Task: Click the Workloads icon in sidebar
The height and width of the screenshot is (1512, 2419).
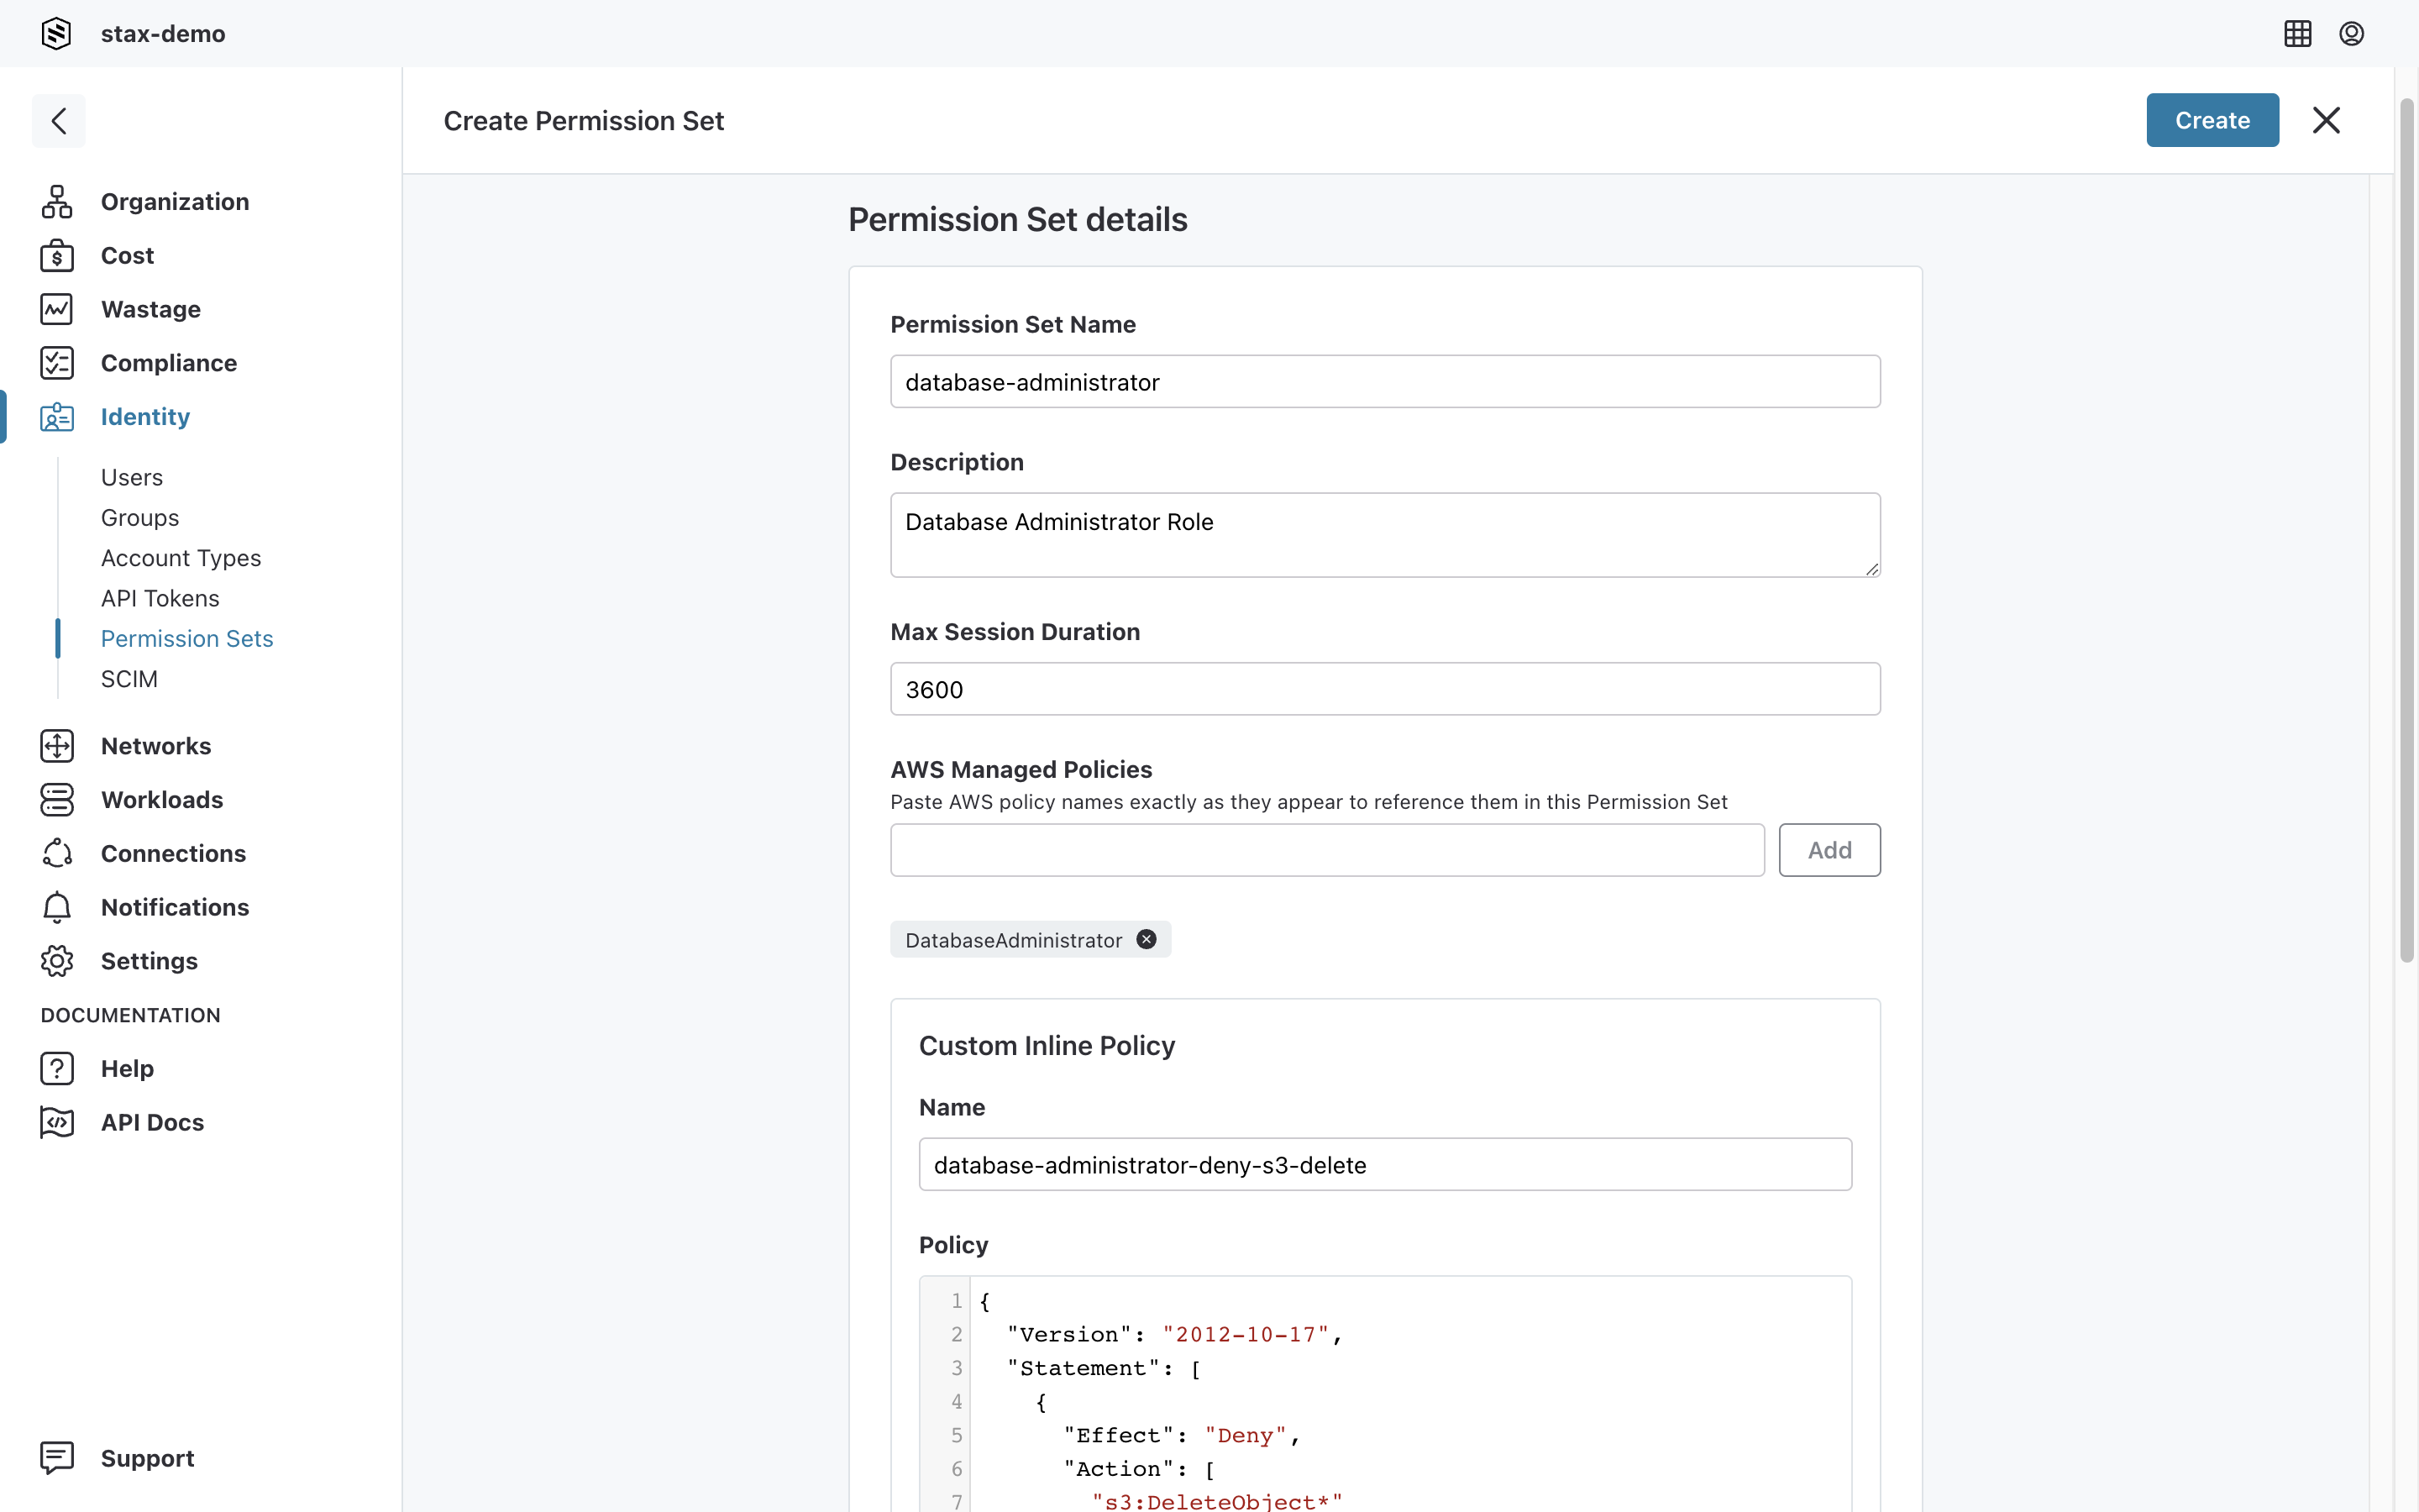Action: (x=57, y=800)
